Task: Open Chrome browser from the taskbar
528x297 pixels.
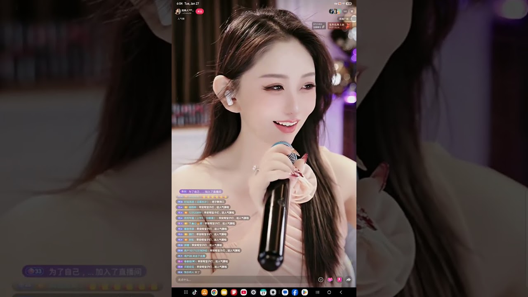Action: [214, 292]
